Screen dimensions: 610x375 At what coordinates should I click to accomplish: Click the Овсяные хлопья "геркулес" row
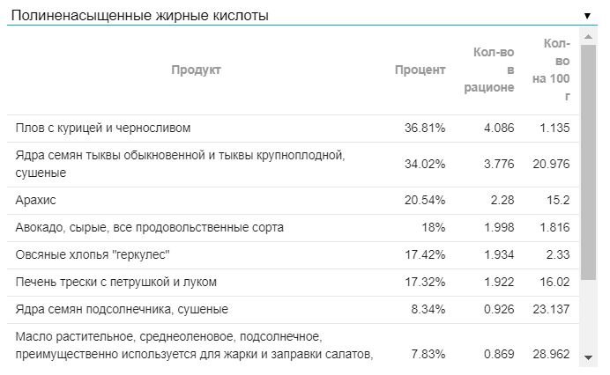coord(93,255)
